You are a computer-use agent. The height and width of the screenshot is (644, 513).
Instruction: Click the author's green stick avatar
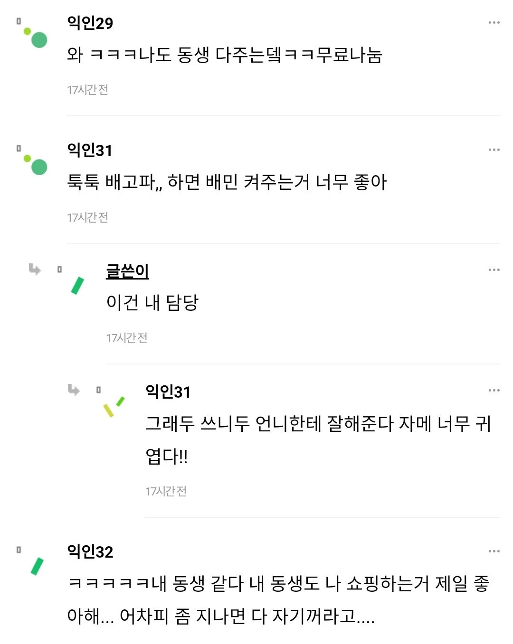(x=77, y=285)
